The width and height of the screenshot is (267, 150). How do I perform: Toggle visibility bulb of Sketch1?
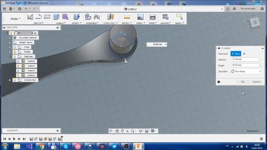(x=18, y=61)
